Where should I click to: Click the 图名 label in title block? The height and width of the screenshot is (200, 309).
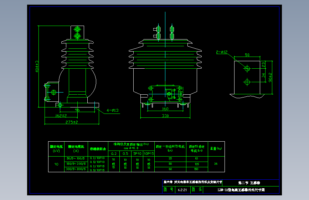(197, 190)
